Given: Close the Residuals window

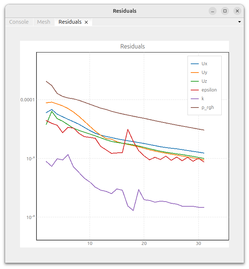Looking at the screenshot, I should point(237,11).
